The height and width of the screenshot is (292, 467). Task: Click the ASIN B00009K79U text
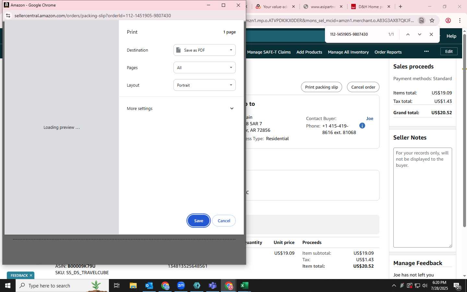75,266
